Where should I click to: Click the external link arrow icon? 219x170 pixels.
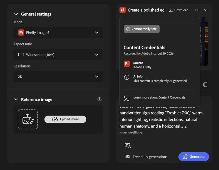(x=126, y=98)
